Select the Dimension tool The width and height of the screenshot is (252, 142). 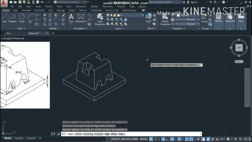point(81,18)
